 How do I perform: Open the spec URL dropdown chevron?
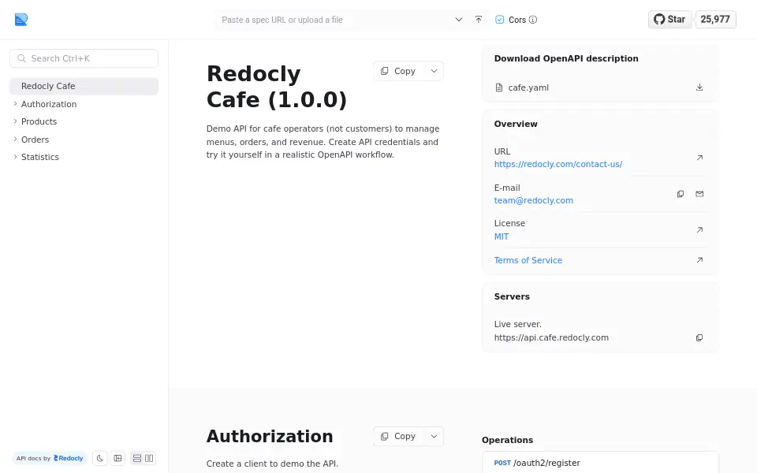[459, 19]
